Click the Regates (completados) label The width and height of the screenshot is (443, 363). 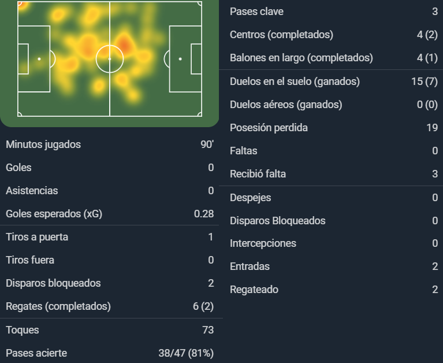(x=58, y=306)
